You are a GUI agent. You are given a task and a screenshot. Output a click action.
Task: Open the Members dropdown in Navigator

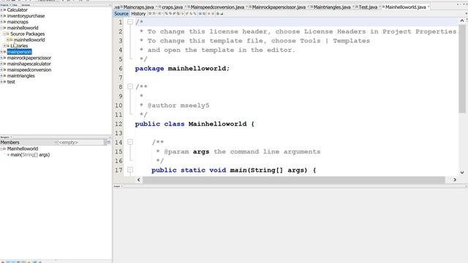pos(29,142)
